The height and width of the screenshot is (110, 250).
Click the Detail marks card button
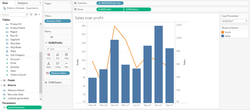[x=49, y=65]
